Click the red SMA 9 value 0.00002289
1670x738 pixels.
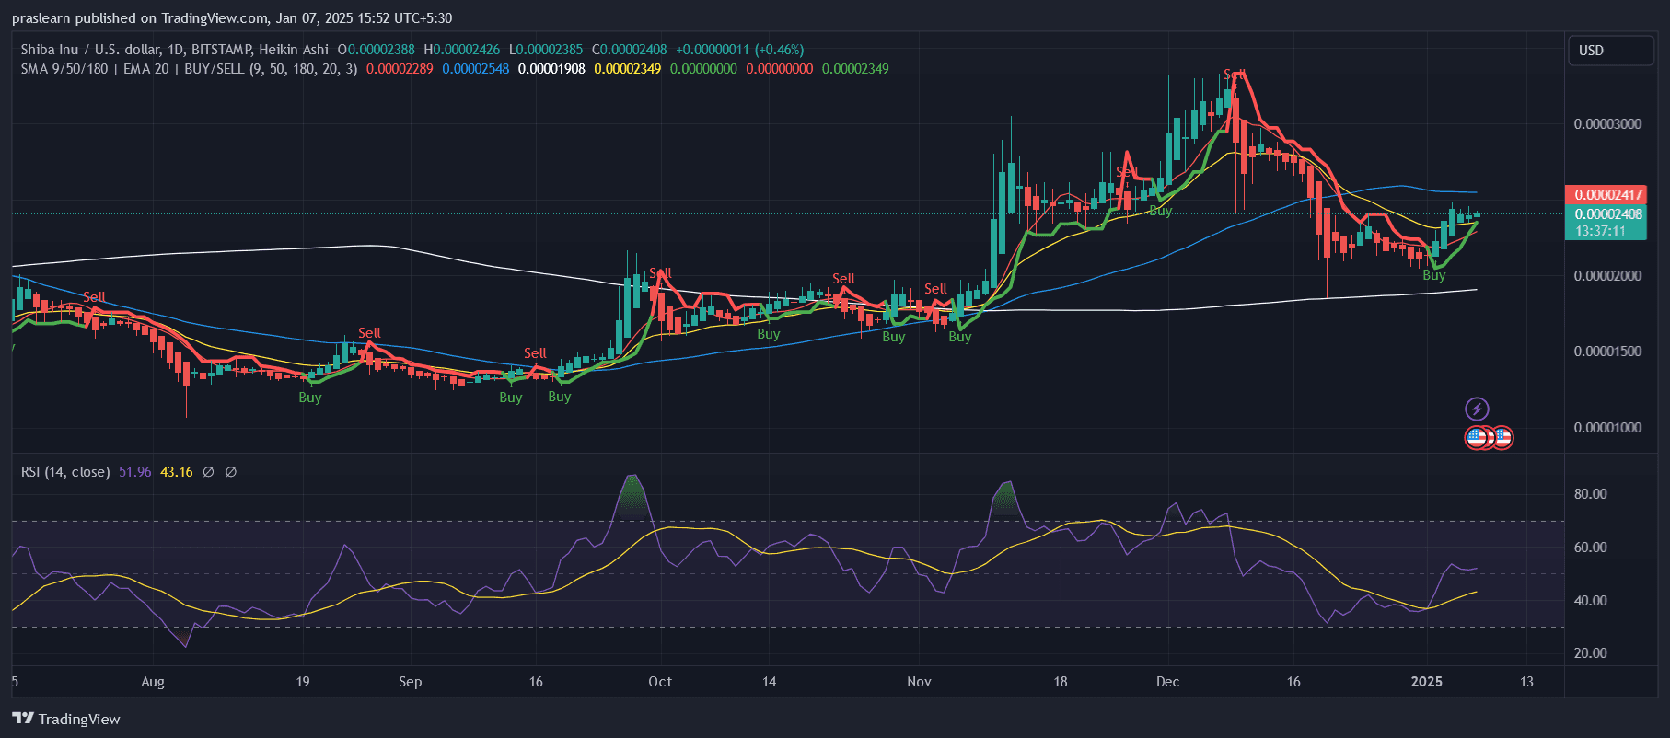(400, 69)
